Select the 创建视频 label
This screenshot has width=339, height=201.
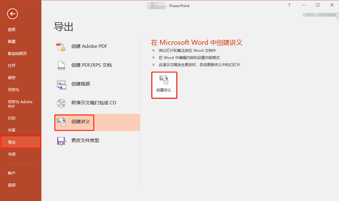81,84
